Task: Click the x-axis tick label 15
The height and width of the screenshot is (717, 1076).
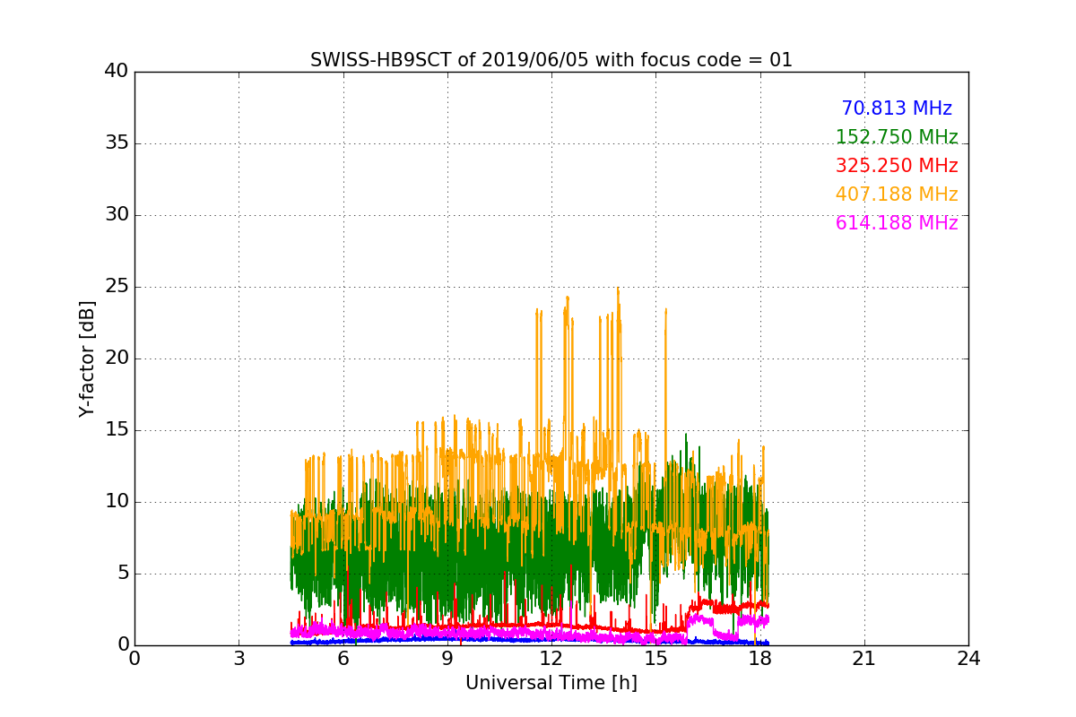Action: pyautogui.click(x=655, y=659)
